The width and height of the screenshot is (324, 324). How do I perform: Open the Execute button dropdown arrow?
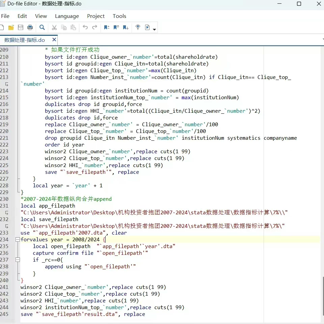[155, 29]
